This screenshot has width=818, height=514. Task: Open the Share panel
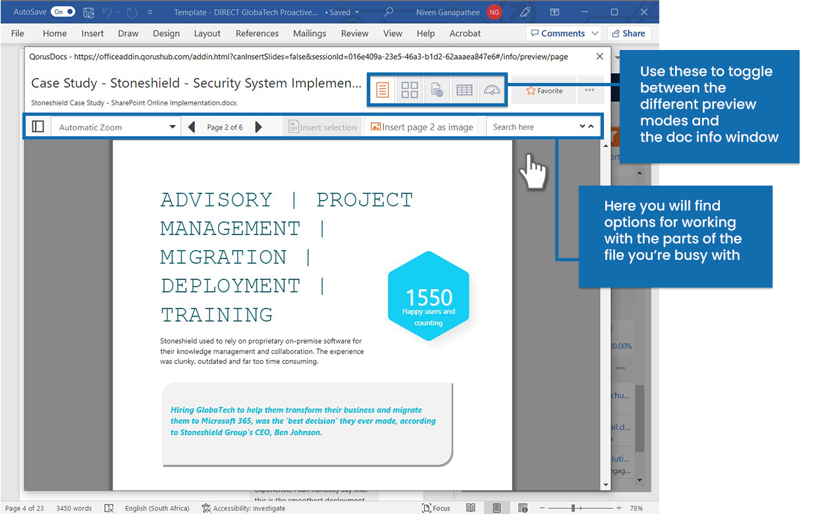pos(629,33)
